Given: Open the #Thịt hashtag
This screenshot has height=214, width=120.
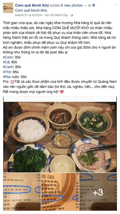Looking at the screenshot, I should (7, 72).
